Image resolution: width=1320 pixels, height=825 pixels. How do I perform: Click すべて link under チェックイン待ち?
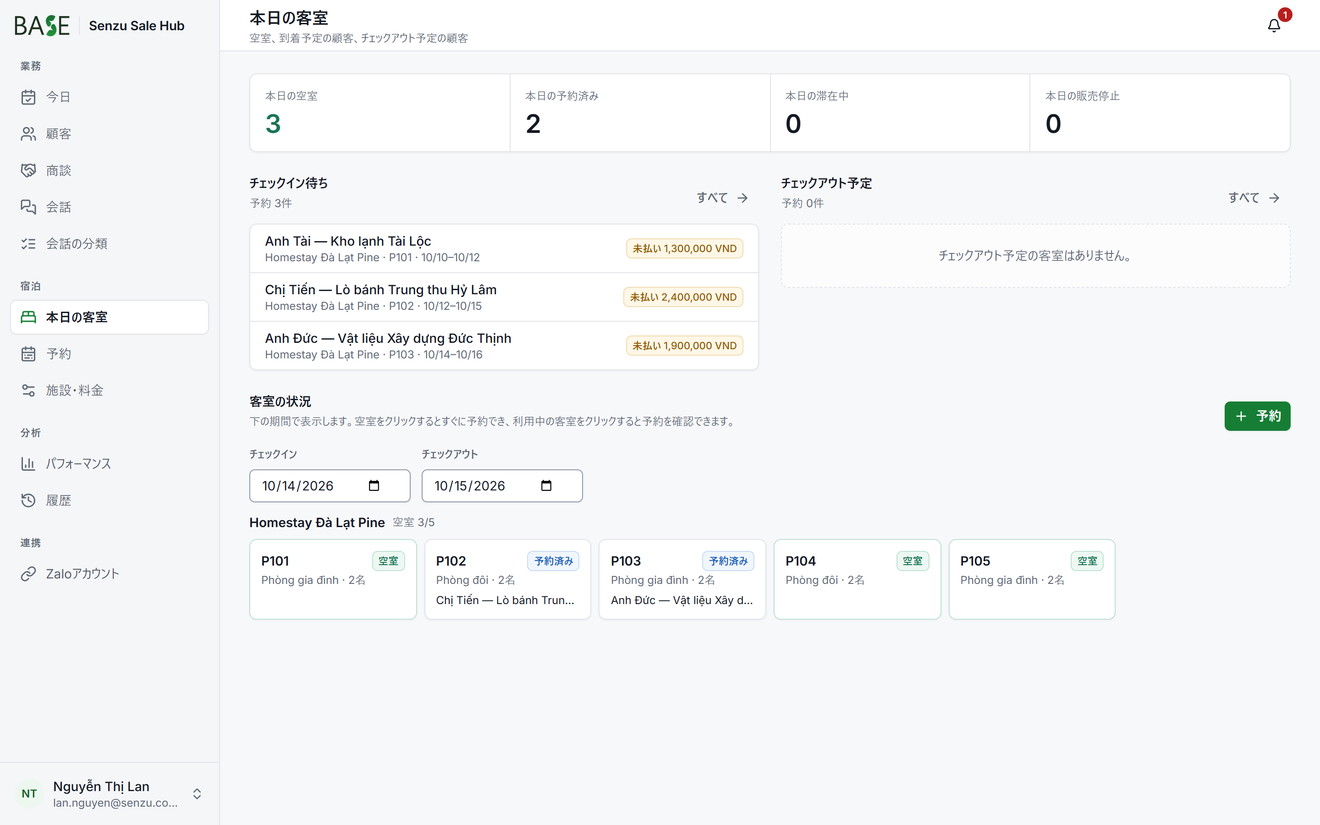(x=722, y=198)
